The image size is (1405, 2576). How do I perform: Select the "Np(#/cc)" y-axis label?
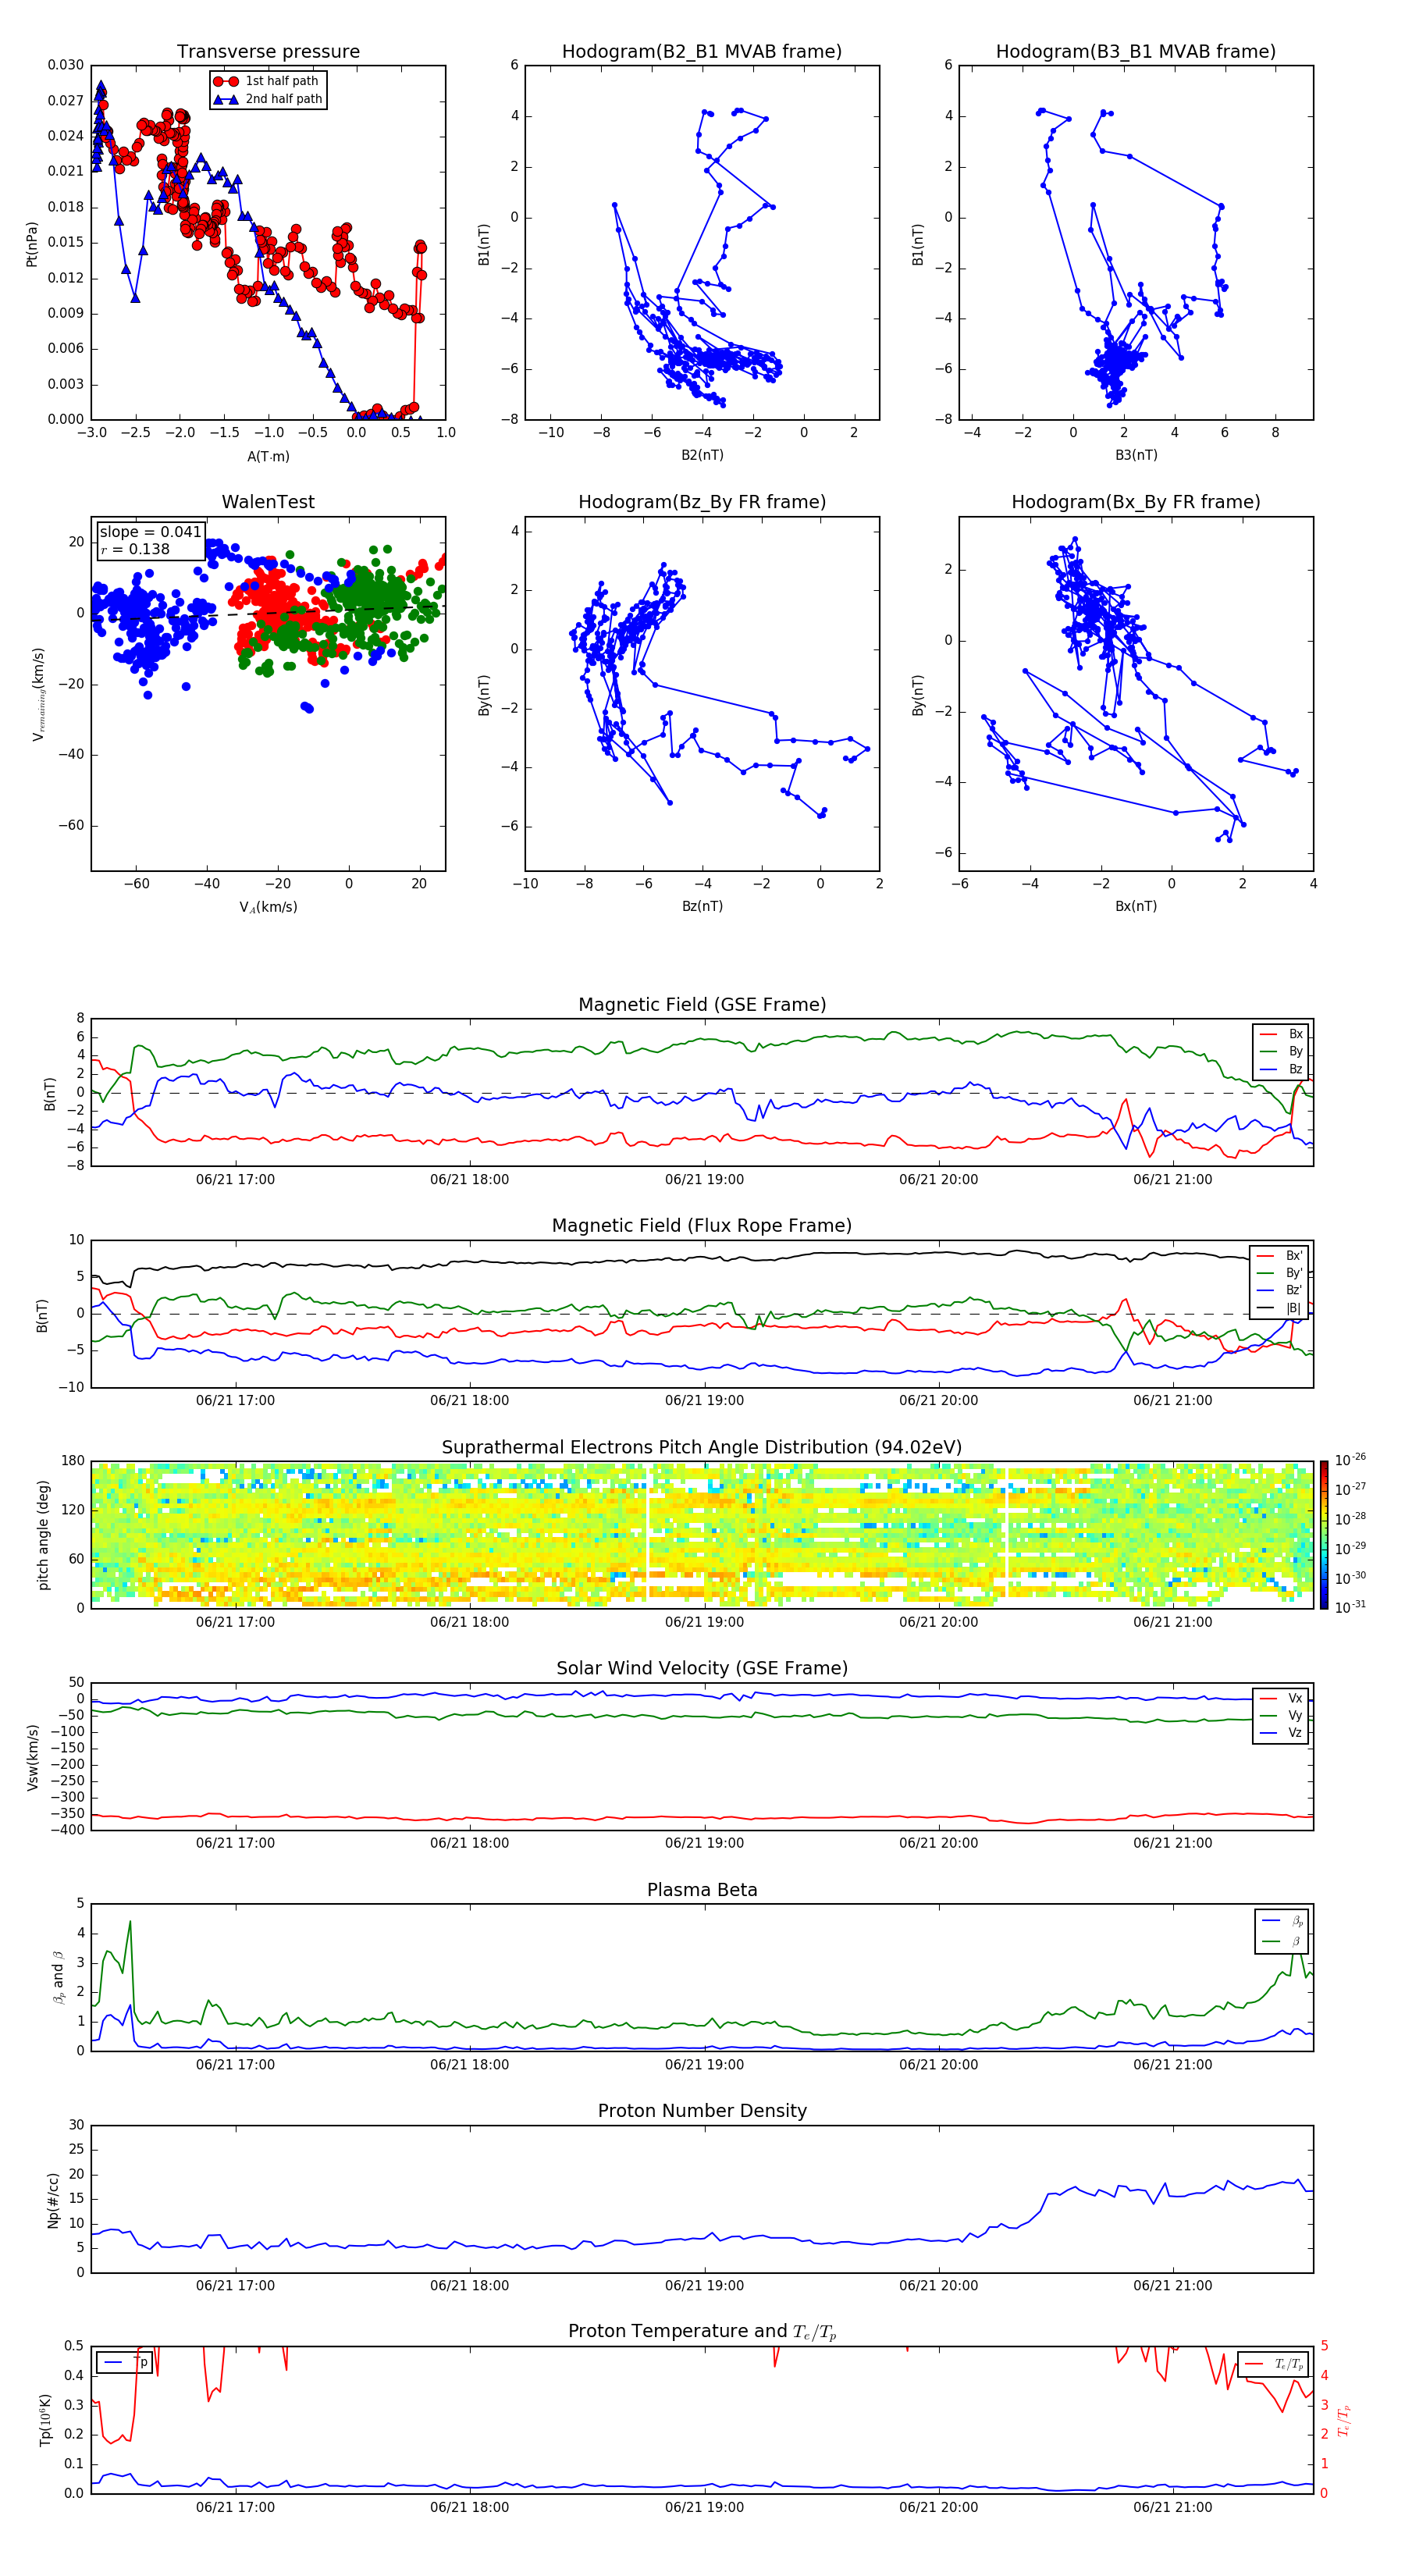click(53, 2200)
